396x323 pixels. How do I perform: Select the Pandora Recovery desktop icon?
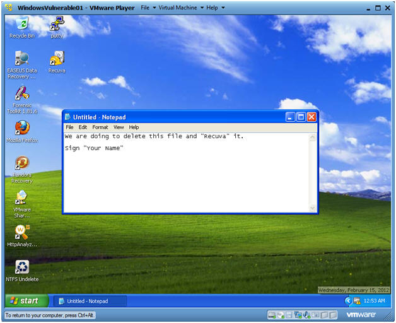(22, 169)
